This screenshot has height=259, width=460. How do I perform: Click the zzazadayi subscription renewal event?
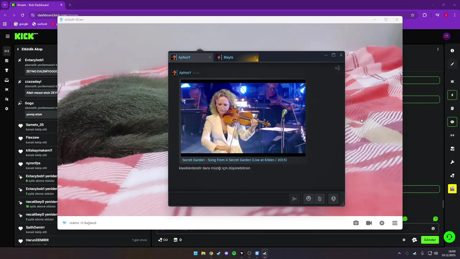(37, 87)
